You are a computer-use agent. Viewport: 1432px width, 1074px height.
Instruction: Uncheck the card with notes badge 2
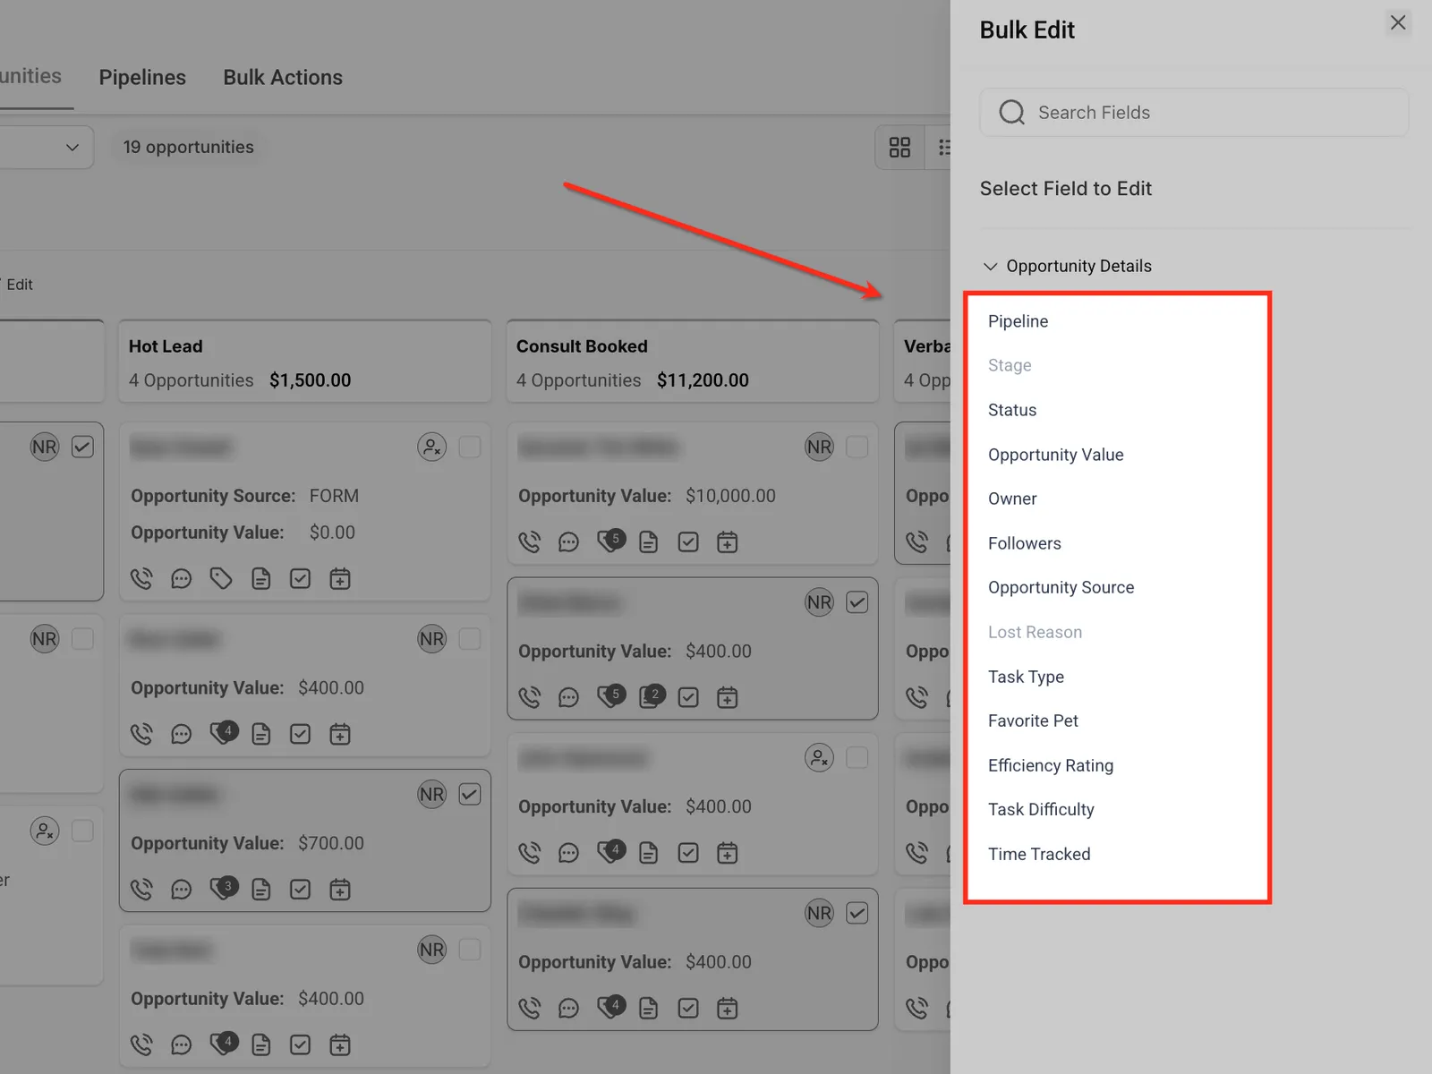point(857,602)
